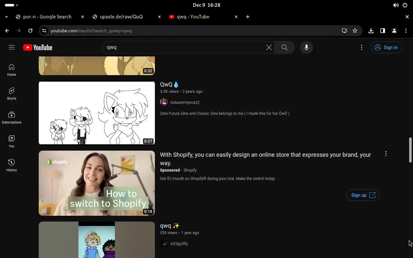Close the upaste.de tab
The height and width of the screenshot is (258, 413).
(159, 17)
